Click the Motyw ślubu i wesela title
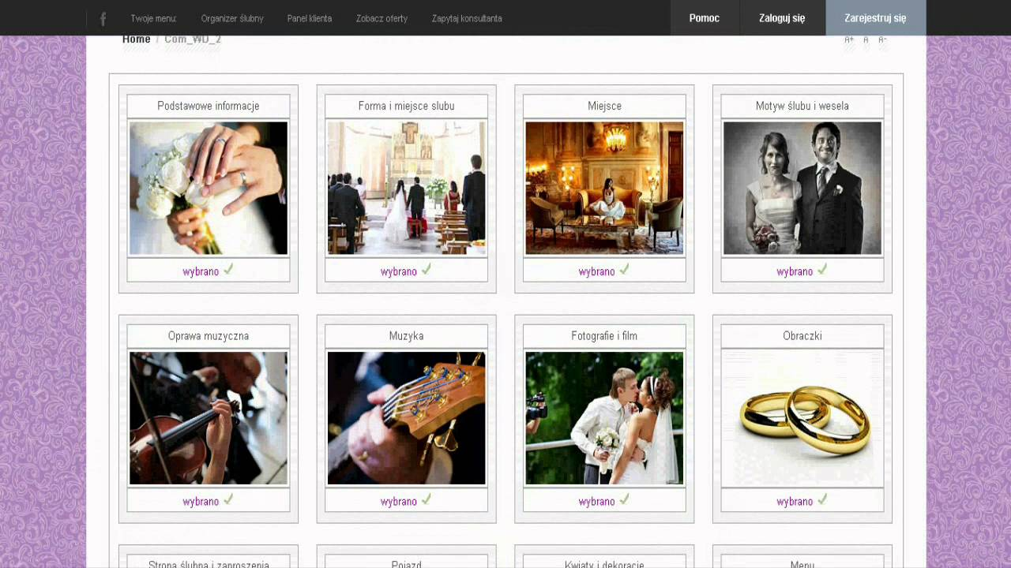The image size is (1011, 568). point(802,106)
